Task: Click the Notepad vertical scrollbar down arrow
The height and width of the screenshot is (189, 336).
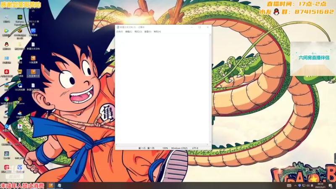Action: [x=210, y=142]
